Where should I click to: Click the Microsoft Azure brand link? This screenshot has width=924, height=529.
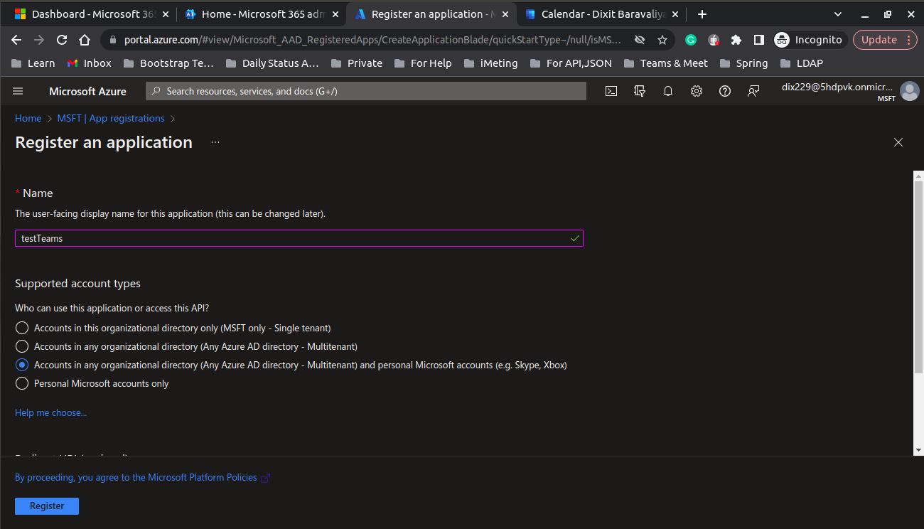tap(87, 91)
